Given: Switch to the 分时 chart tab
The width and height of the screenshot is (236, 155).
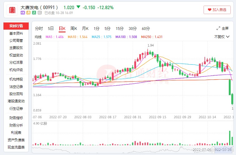Looking at the screenshot, I should (x=39, y=28).
